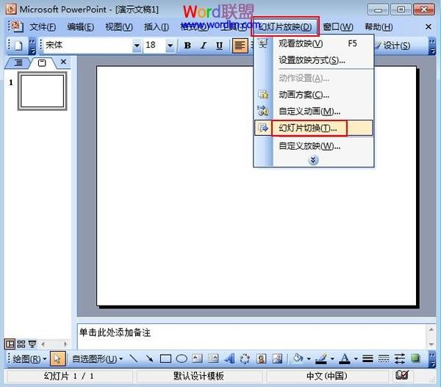
Task: Toggle Underline formatting
Action: (219, 46)
